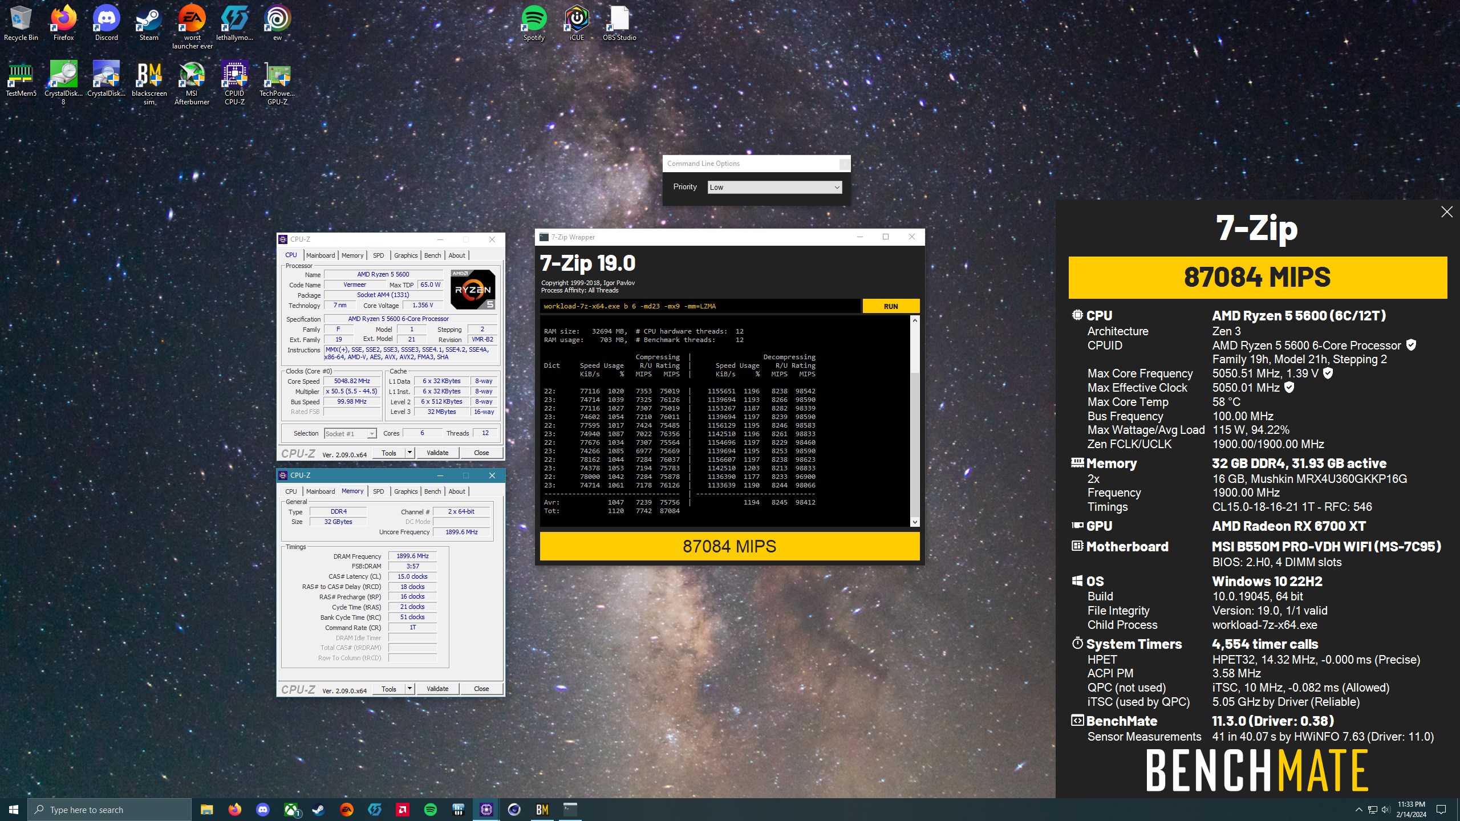The image size is (1460, 821).
Task: Open the Priority dropdown set to Low
Action: pos(774,187)
